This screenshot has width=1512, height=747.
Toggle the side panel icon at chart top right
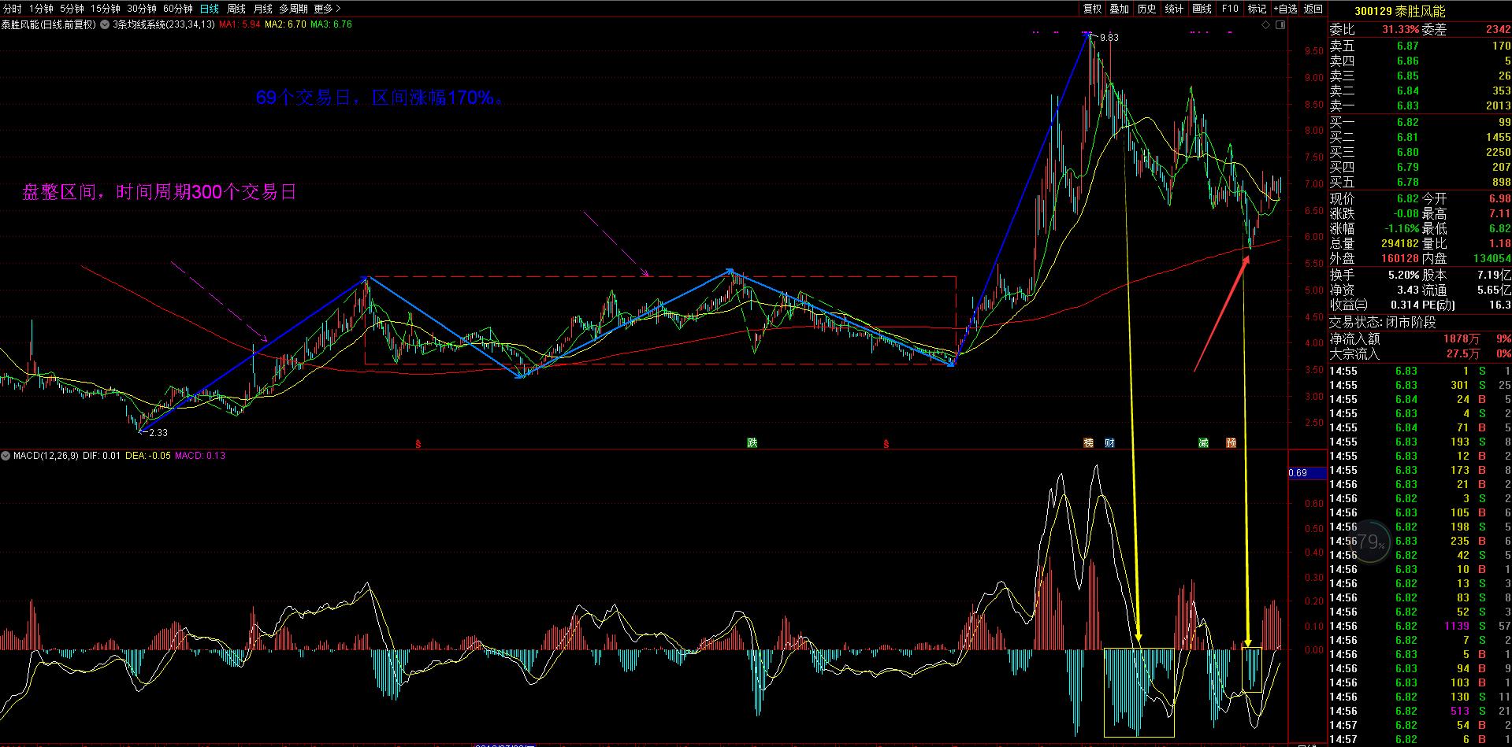pos(1280,25)
